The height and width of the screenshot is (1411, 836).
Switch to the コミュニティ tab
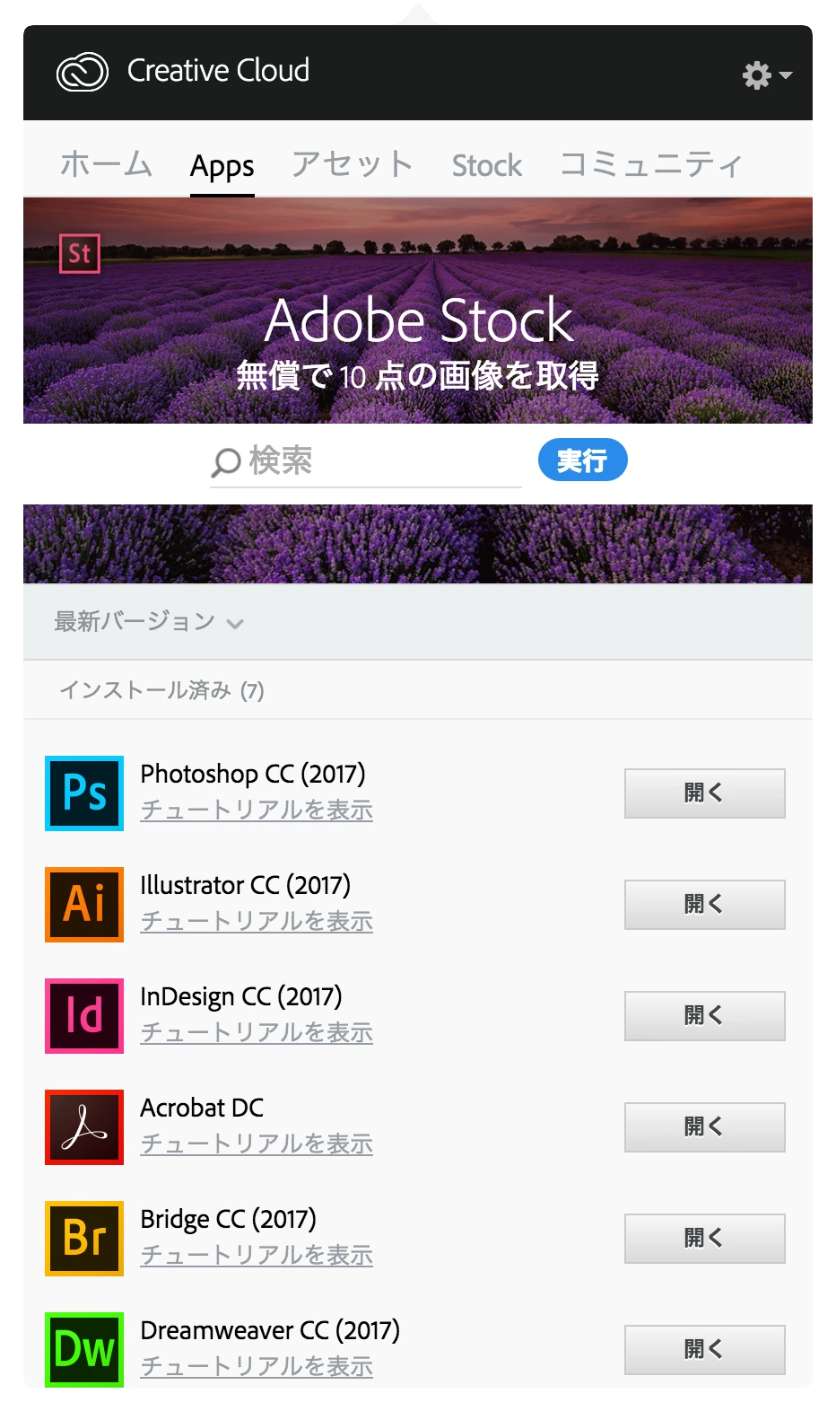tap(651, 165)
